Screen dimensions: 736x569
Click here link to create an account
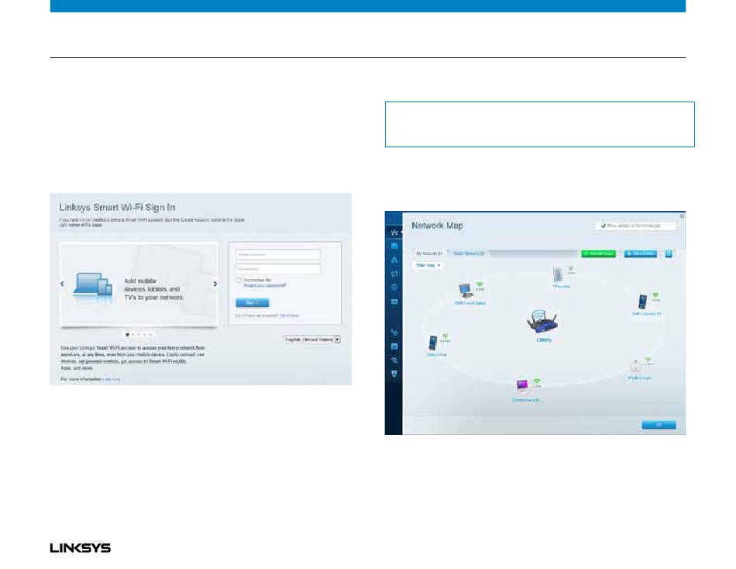pyautogui.click(x=289, y=316)
